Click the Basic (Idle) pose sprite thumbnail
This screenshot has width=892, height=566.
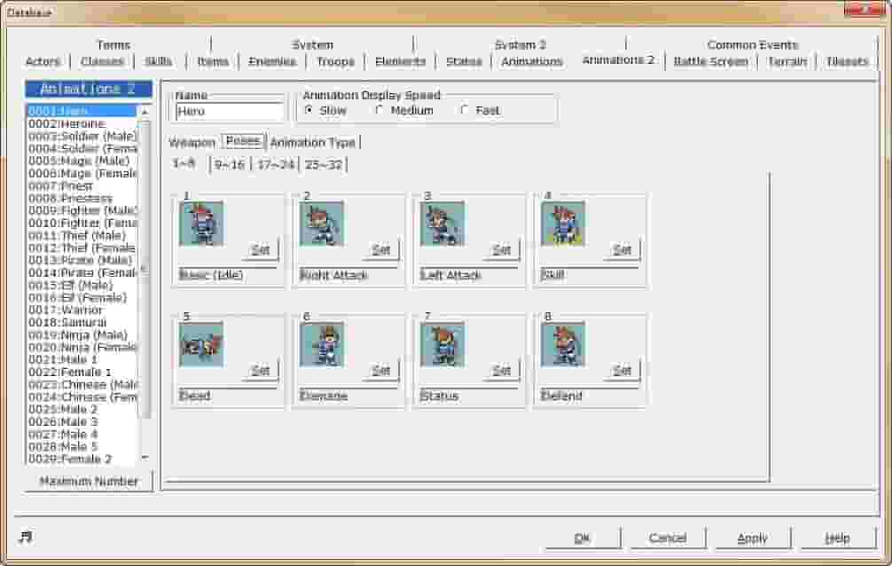203,224
